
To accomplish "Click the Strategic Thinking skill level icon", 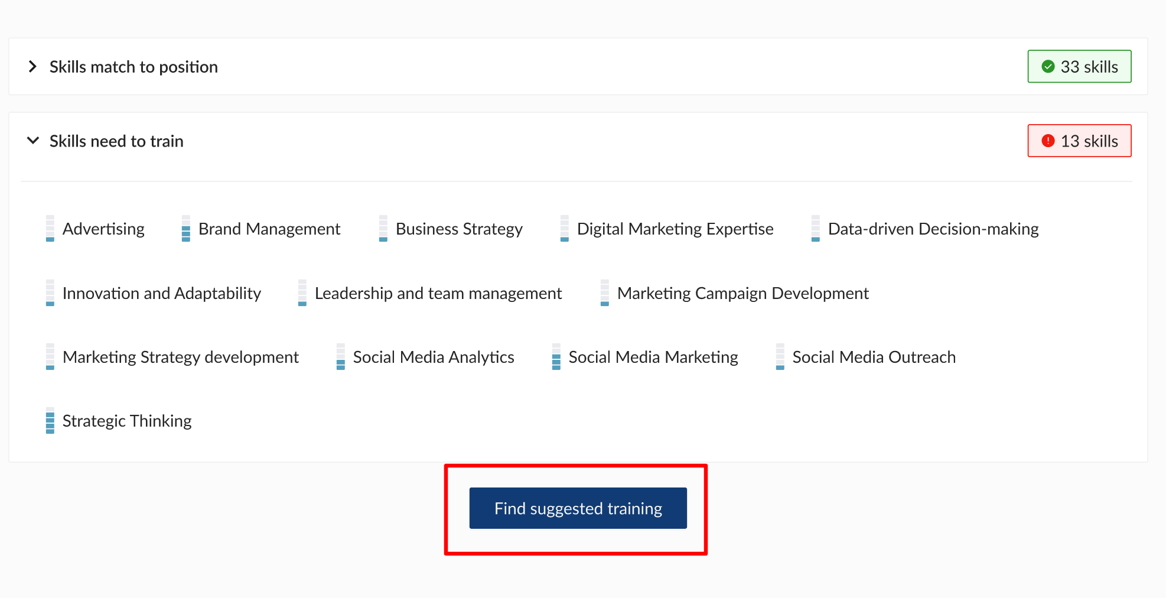I will pos(50,421).
